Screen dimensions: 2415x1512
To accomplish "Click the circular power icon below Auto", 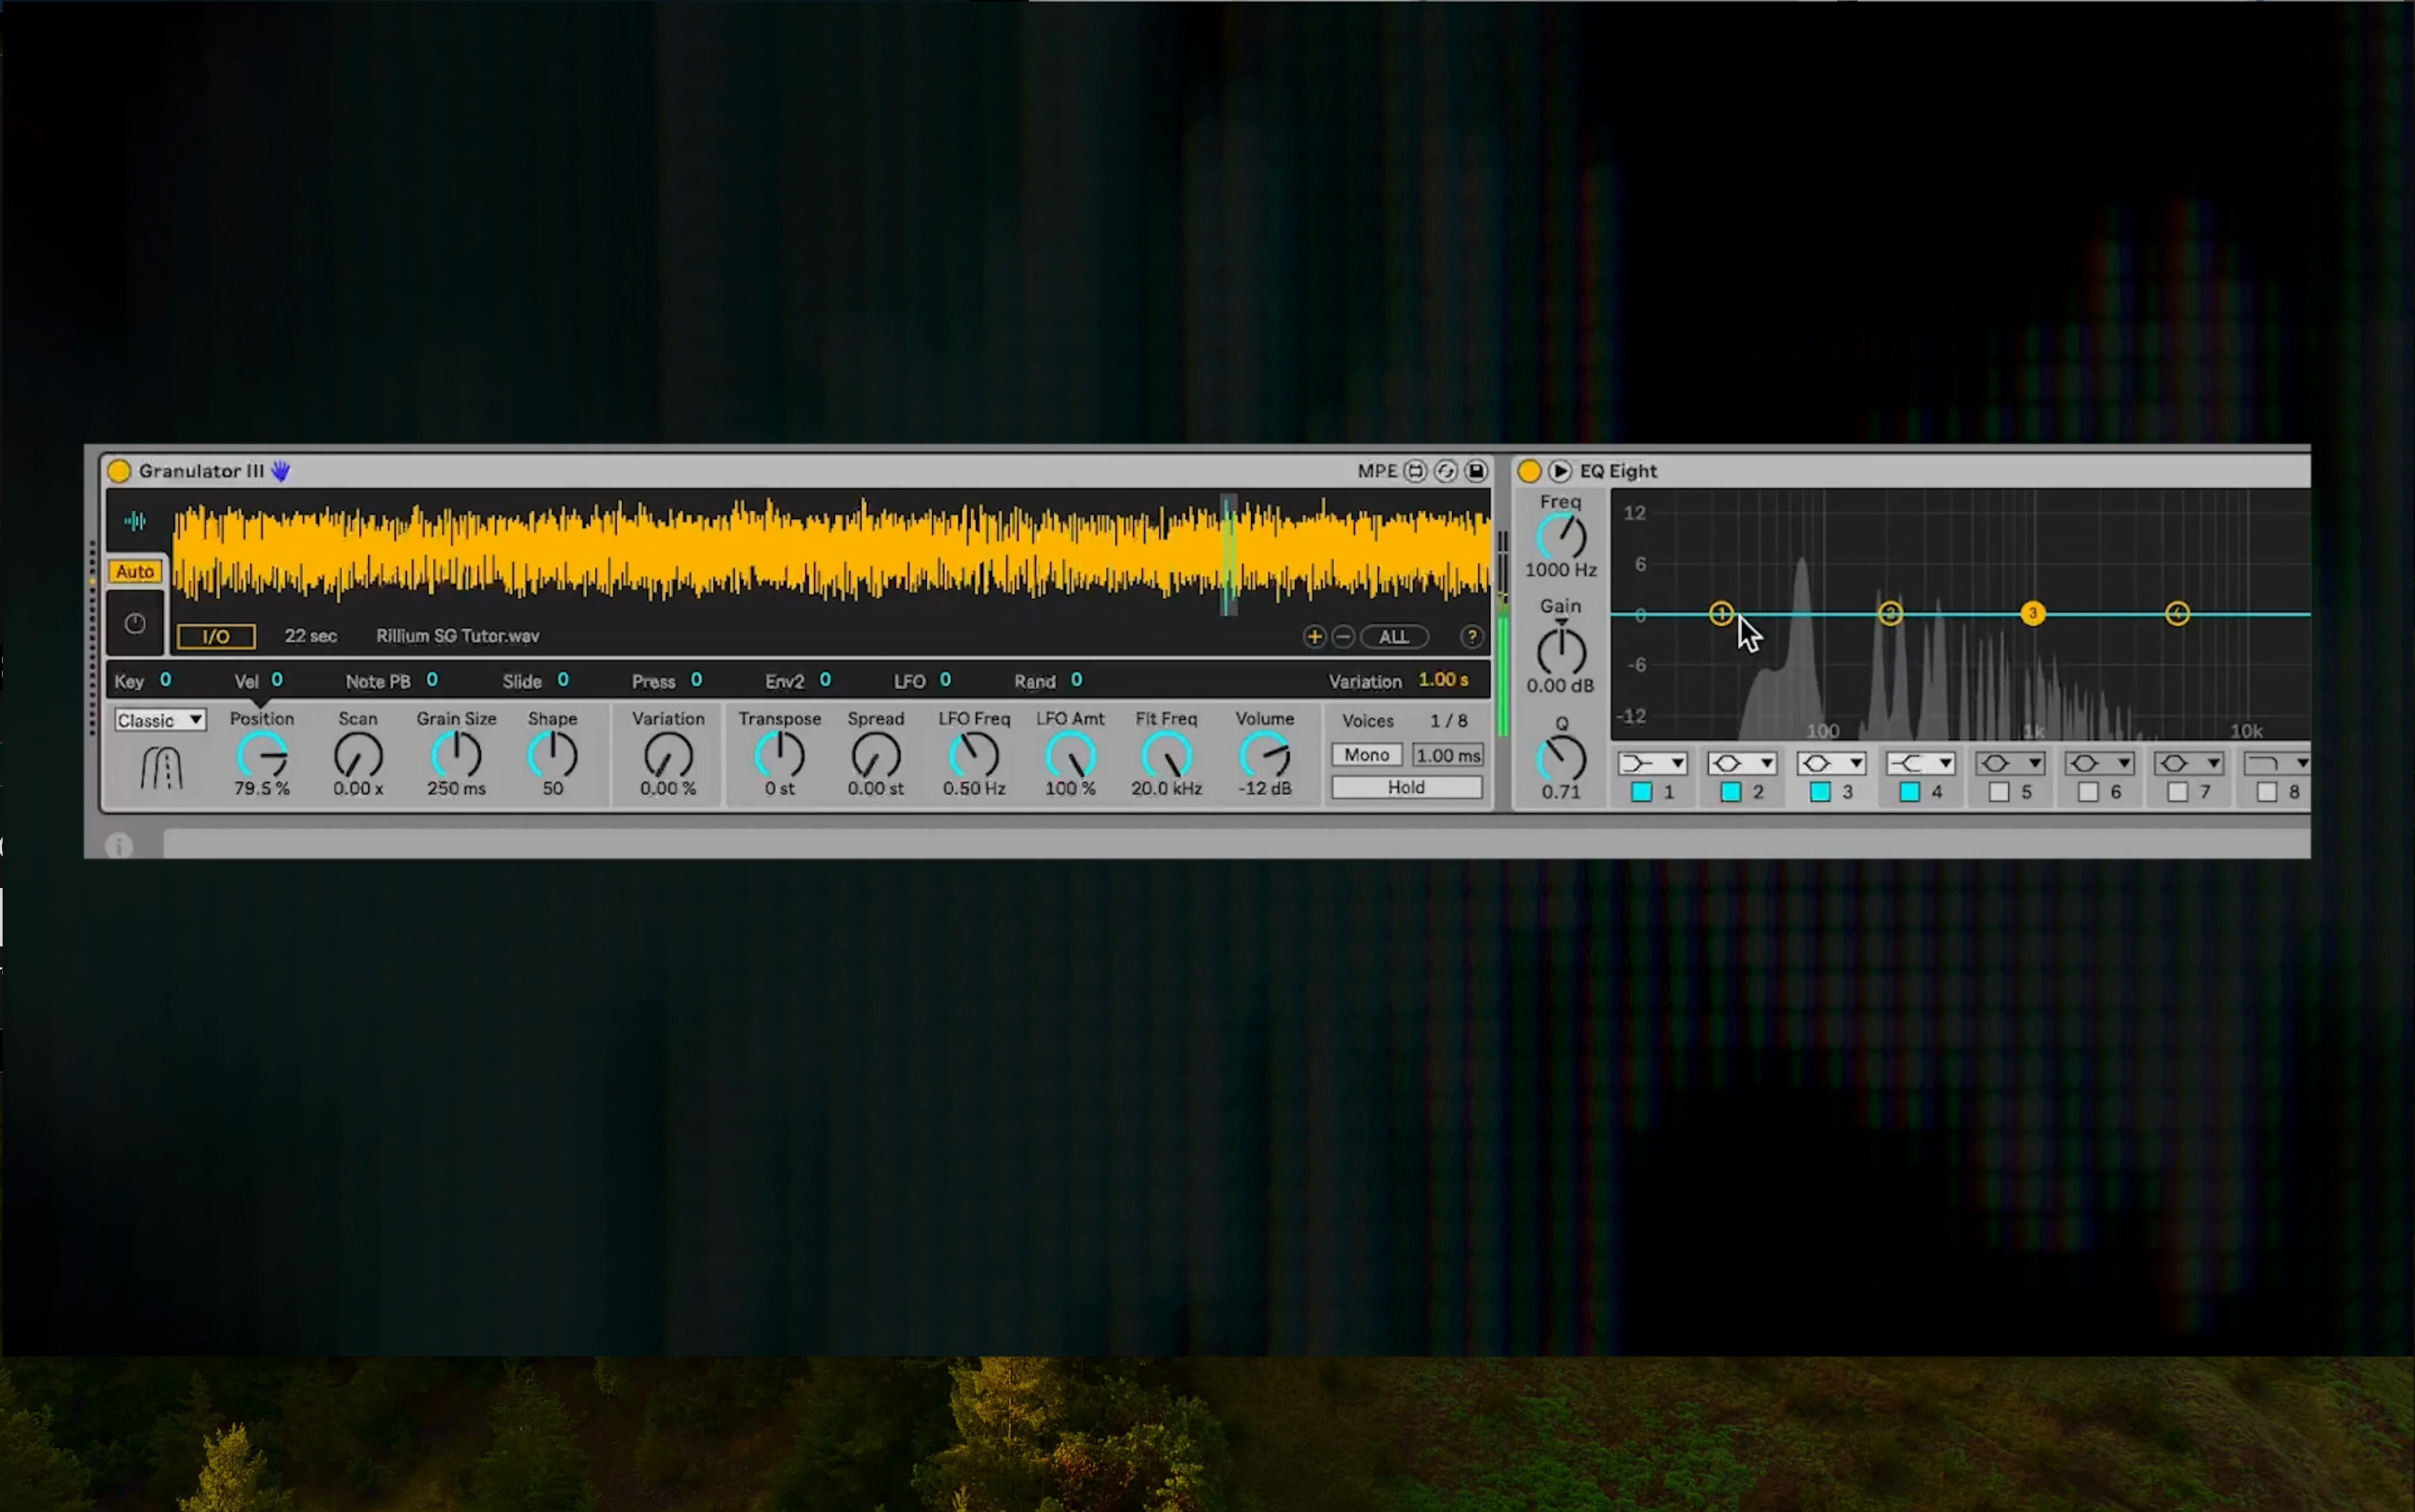I will coord(135,624).
